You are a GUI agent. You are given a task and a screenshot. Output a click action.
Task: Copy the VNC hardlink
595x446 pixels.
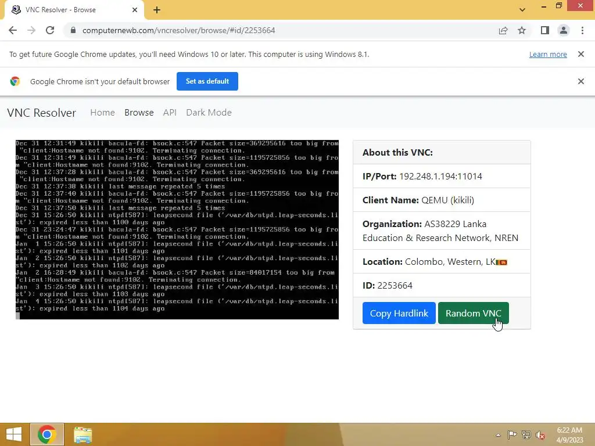tap(399, 313)
